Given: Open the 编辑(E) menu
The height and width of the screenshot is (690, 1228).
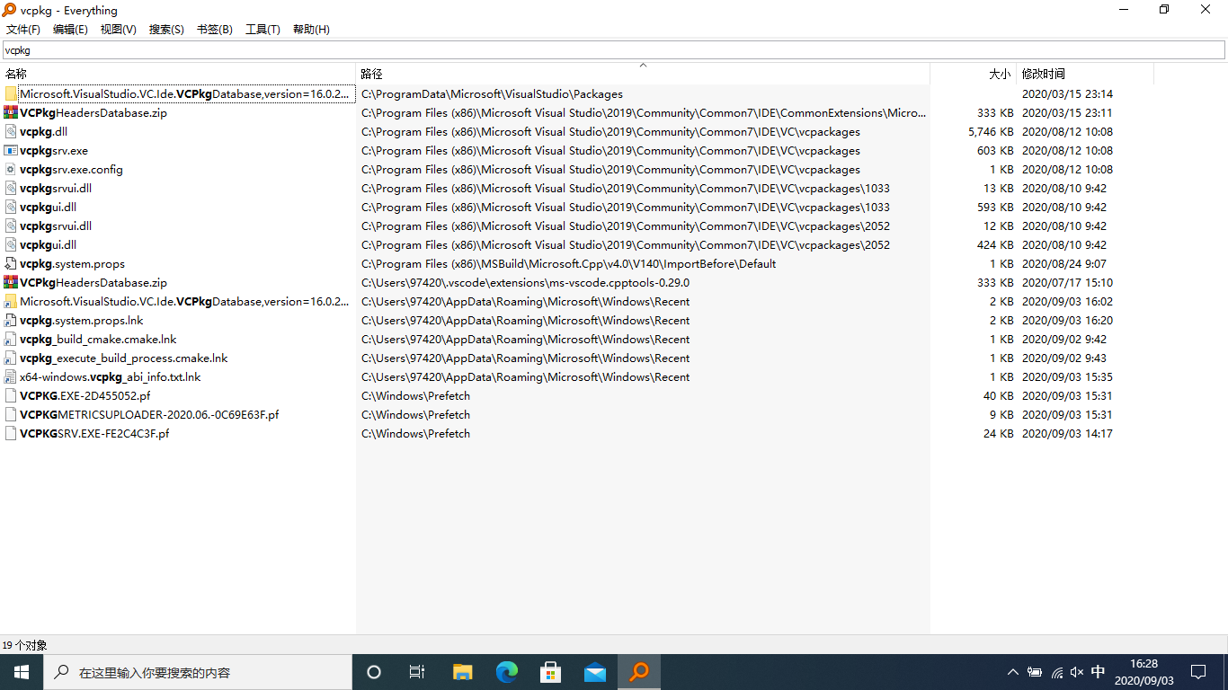Looking at the screenshot, I should click(x=70, y=30).
